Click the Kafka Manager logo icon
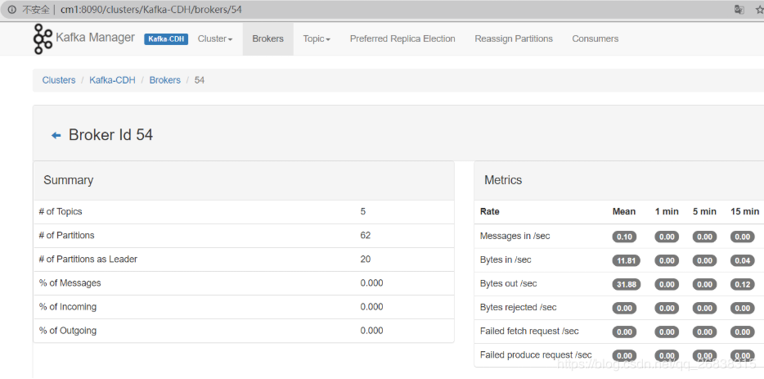 43,38
